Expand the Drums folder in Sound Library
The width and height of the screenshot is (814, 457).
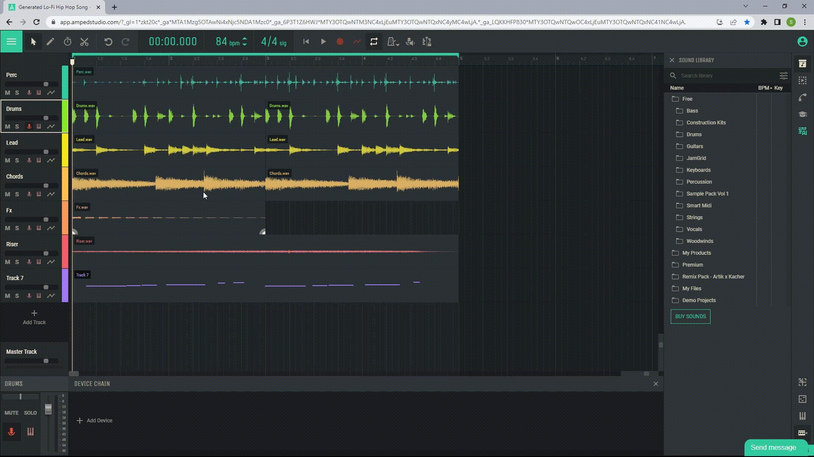694,134
